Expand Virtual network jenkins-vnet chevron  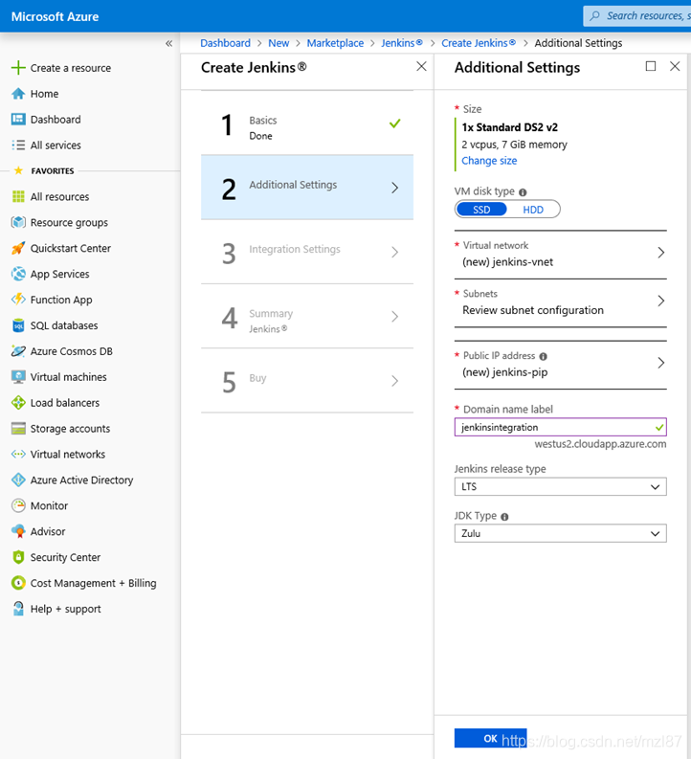point(660,252)
